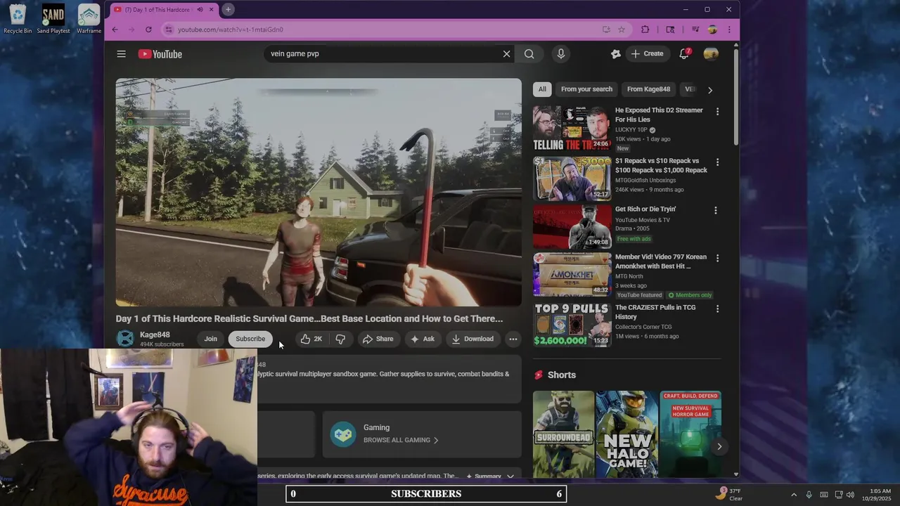Share the video

pyautogui.click(x=378, y=339)
